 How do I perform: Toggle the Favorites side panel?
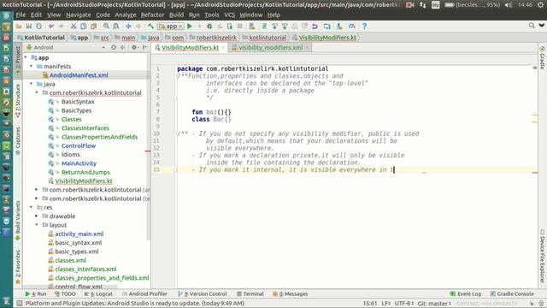[x=18, y=267]
